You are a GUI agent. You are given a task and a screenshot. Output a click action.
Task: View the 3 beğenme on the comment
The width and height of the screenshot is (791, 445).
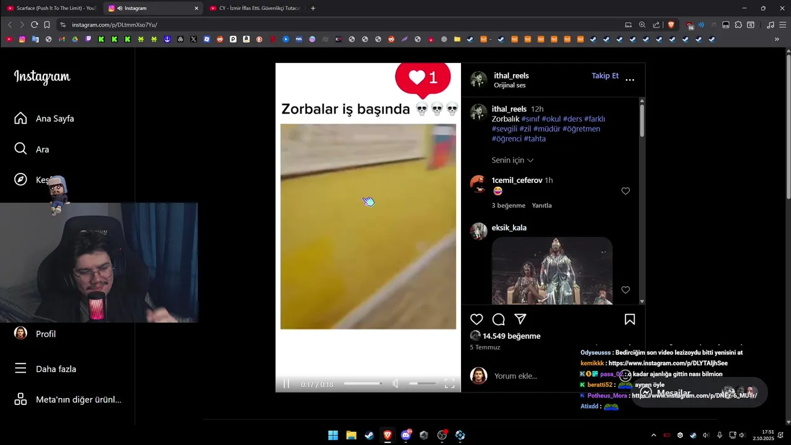(509, 205)
